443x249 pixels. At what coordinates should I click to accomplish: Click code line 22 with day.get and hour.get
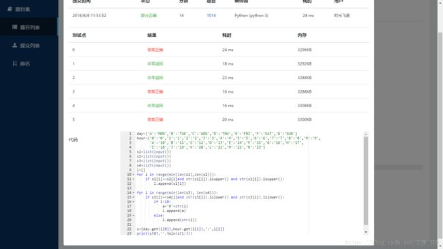tap(181, 229)
